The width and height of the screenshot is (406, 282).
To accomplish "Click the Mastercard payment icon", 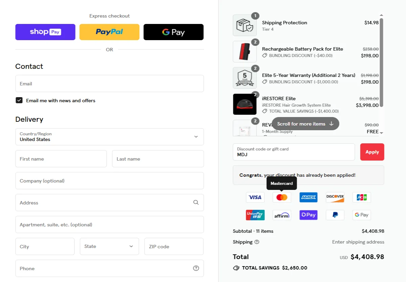I will click(x=282, y=197).
